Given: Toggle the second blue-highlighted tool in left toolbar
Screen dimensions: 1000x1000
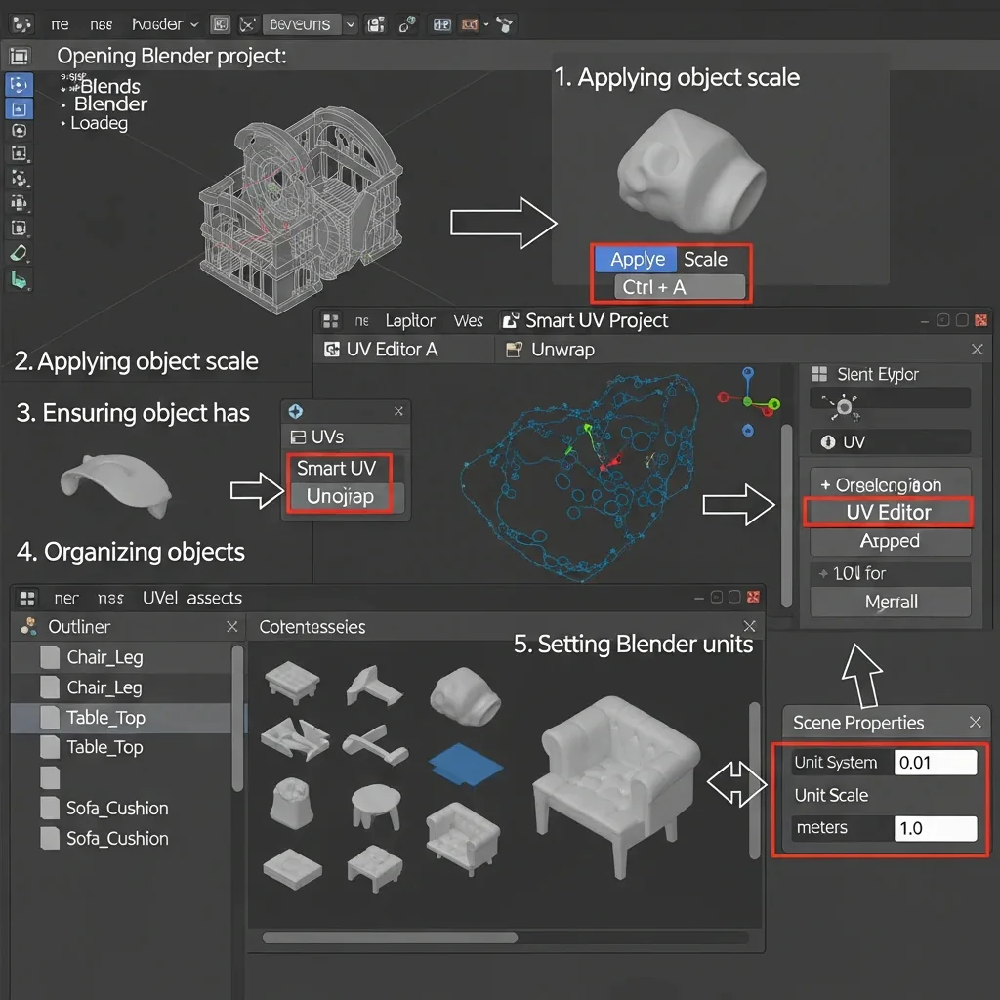Looking at the screenshot, I should tap(20, 108).
